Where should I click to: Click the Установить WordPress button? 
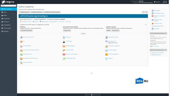(x=26, y=30)
